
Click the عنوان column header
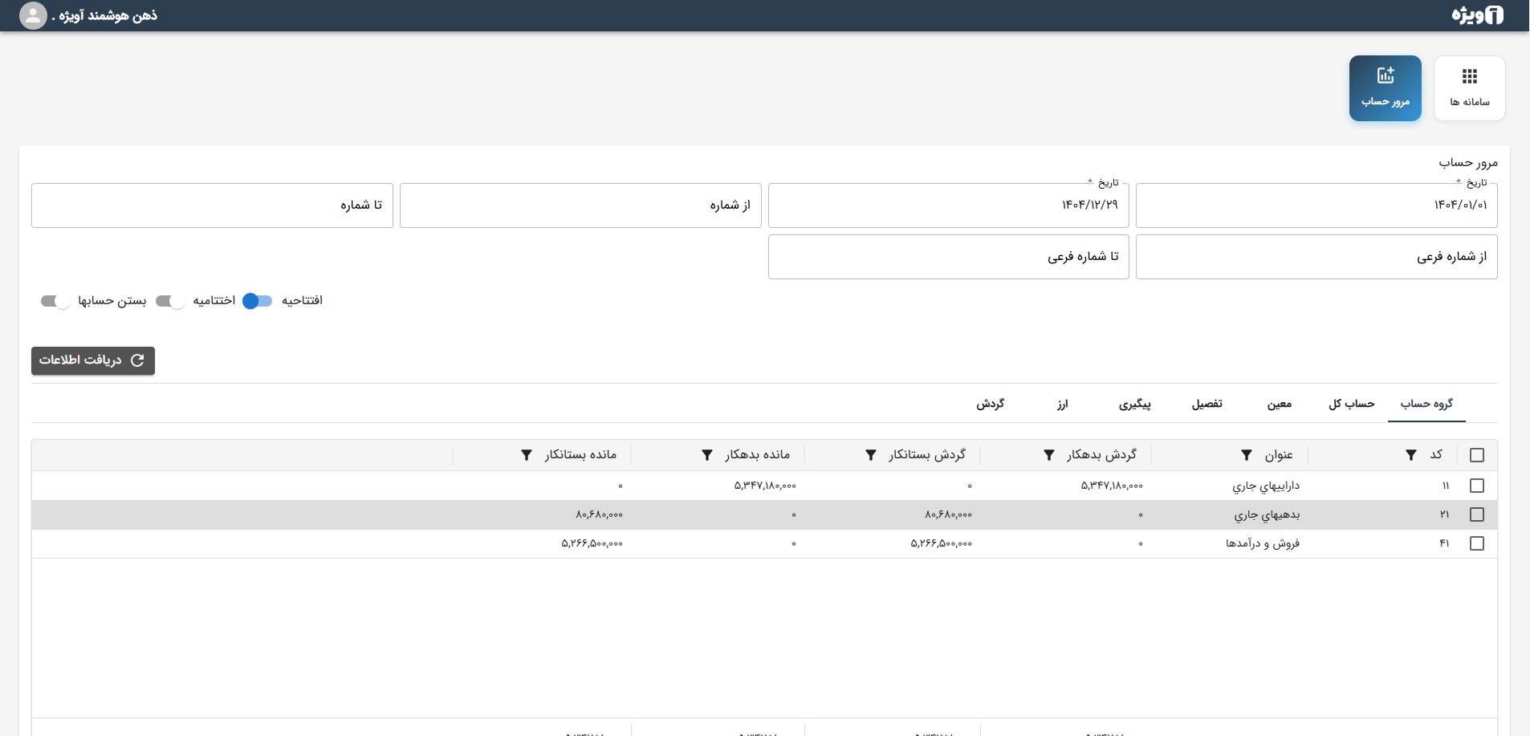tap(1279, 455)
